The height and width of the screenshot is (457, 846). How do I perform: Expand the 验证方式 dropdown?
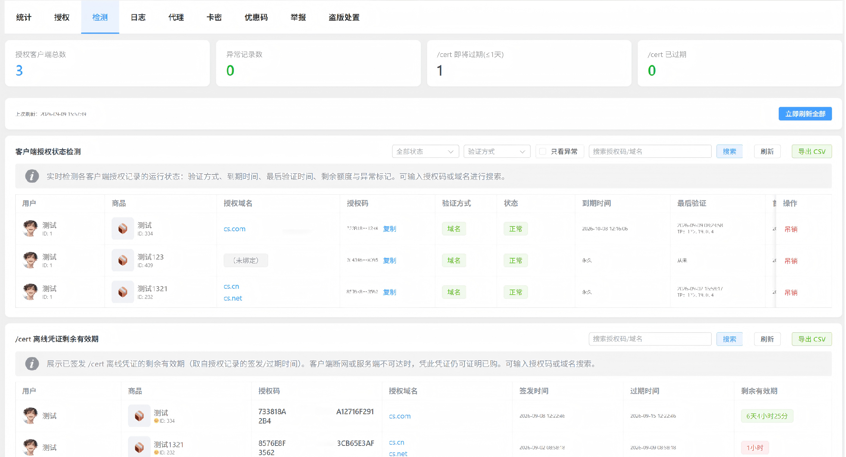497,151
